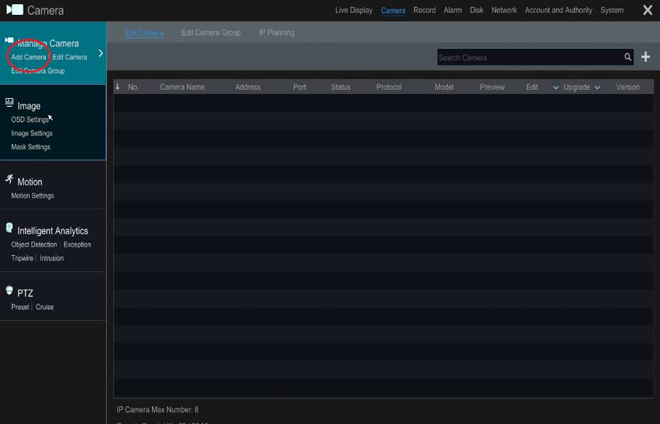The width and height of the screenshot is (660, 424).
Task: Open the Record menu in the top bar
Action: [x=425, y=10]
